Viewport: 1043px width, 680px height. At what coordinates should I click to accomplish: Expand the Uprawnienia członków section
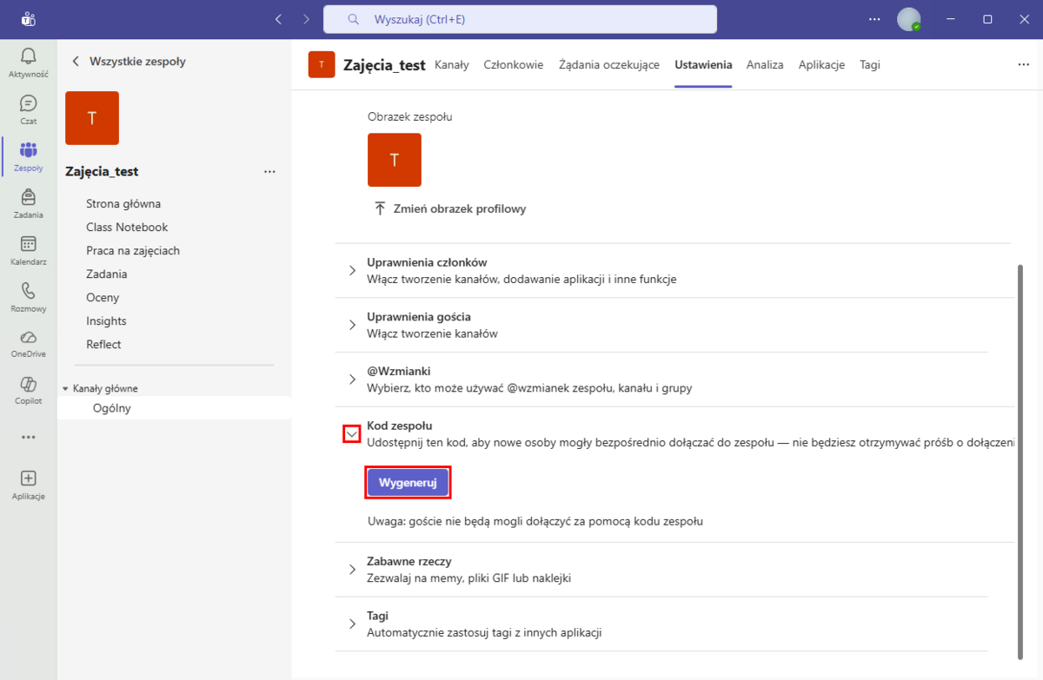tap(352, 270)
